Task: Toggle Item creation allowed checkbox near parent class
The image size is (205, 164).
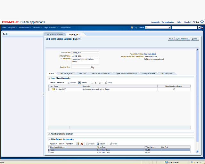Action: tap(145, 59)
